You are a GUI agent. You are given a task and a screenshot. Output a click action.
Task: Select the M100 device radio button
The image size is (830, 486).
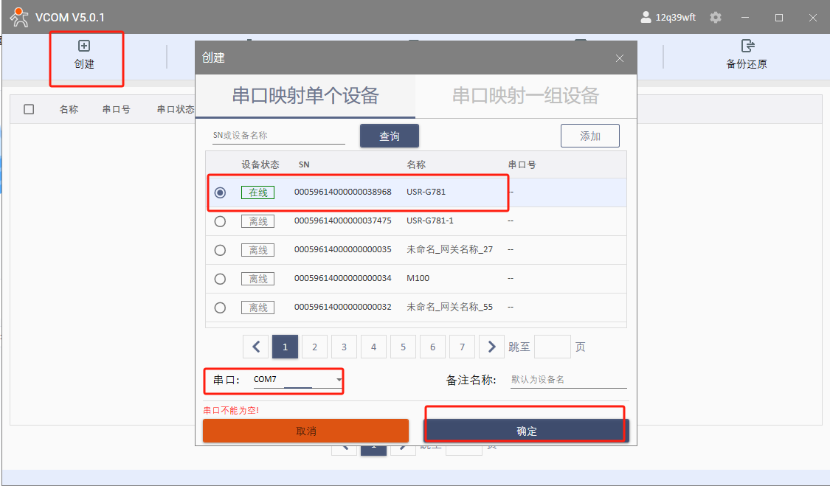pos(220,279)
